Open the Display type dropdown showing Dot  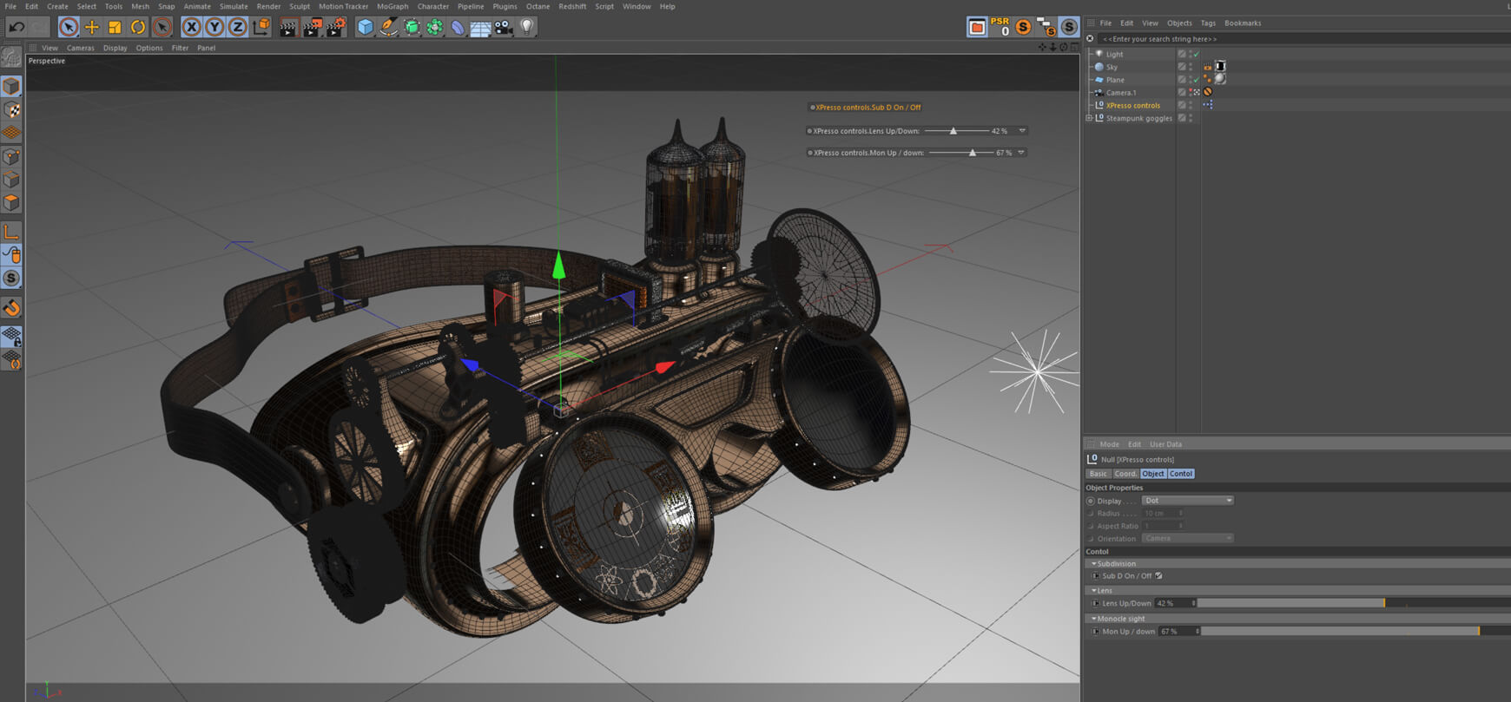1187,501
